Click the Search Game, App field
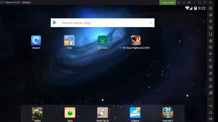 (103, 23)
